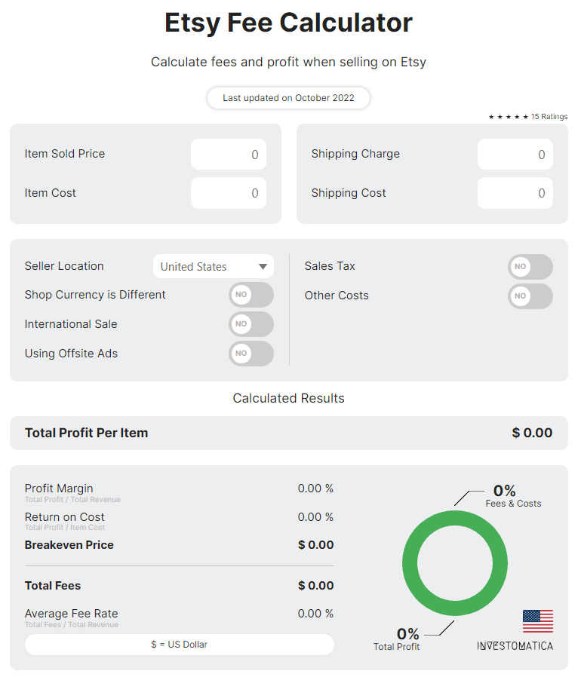Click the $ = US Dollar pill
The height and width of the screenshot is (677, 578).
point(179,645)
